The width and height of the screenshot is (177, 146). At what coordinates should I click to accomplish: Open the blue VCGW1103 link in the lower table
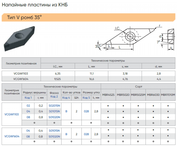point(12,114)
